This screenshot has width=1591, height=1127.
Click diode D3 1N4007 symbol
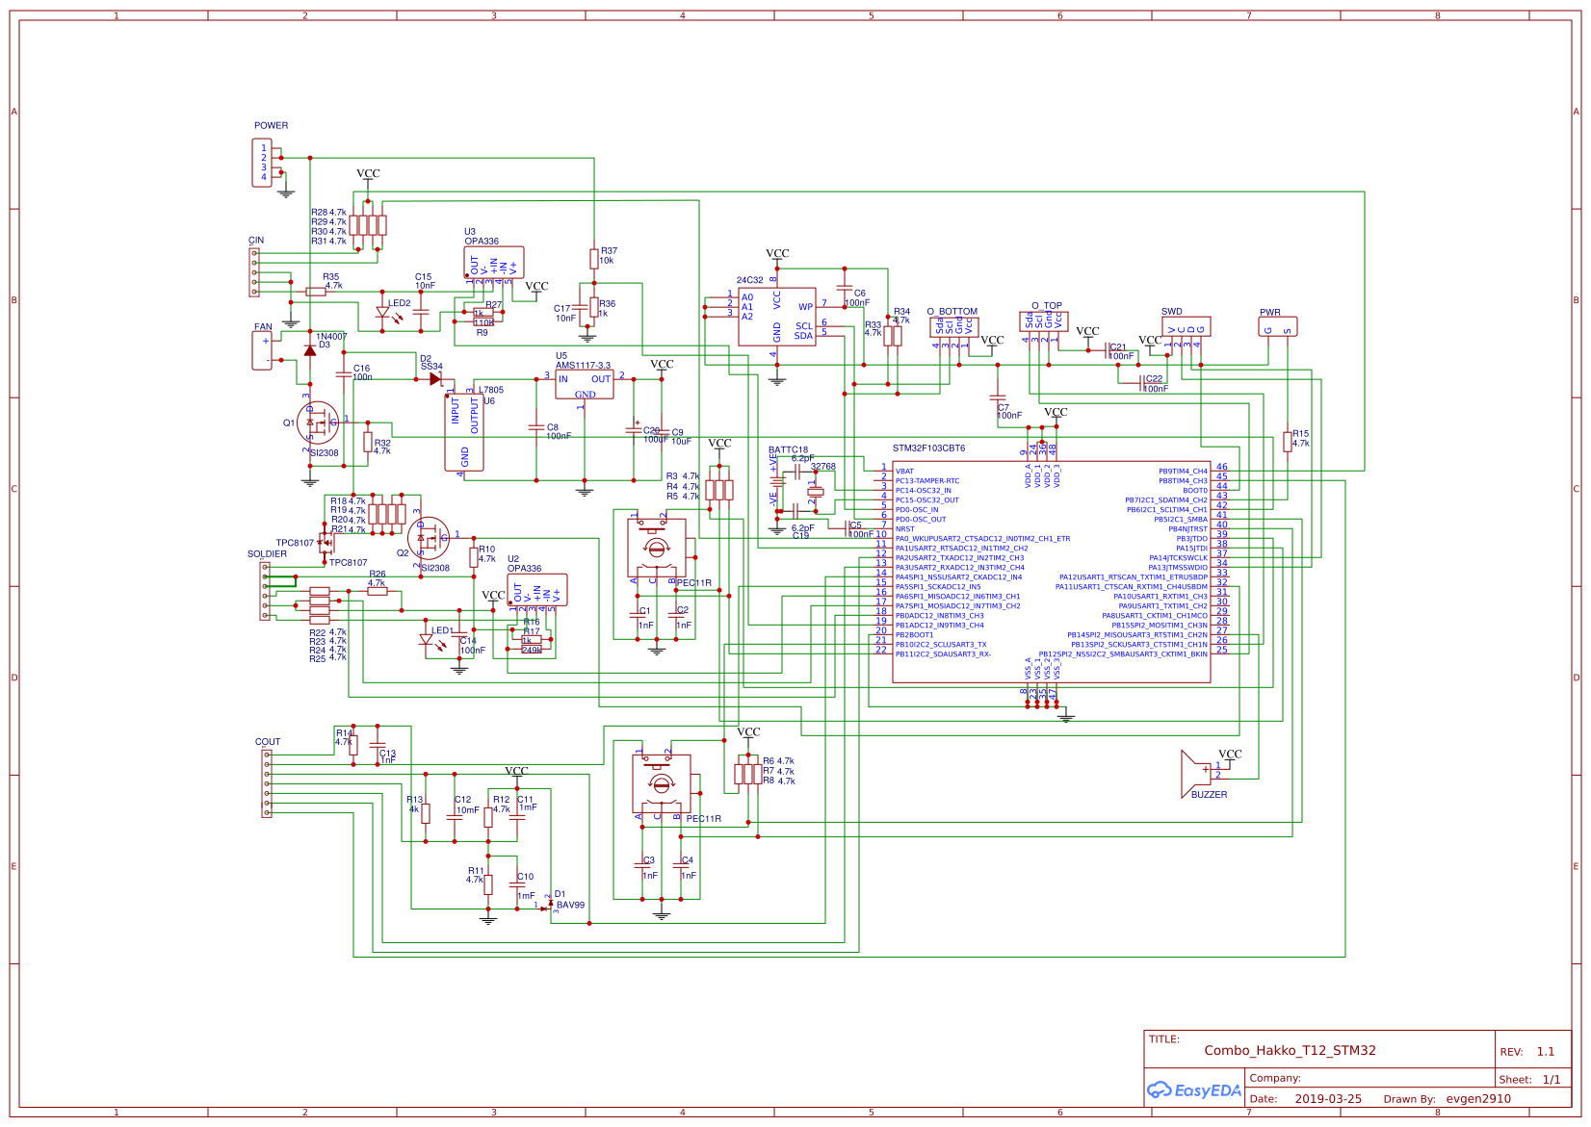pos(309,351)
